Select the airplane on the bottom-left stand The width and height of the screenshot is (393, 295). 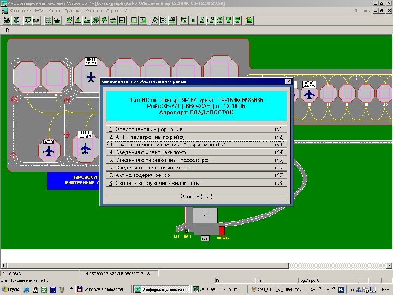[50, 151]
